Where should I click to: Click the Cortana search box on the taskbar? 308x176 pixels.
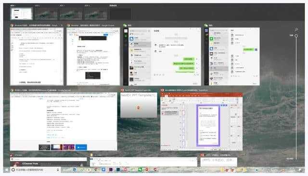(x=35, y=170)
